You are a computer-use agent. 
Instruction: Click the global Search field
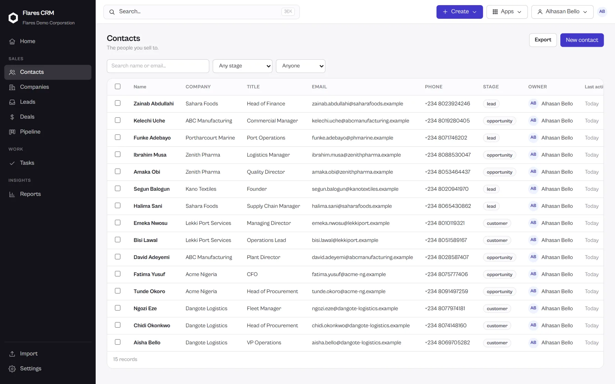[x=202, y=12]
